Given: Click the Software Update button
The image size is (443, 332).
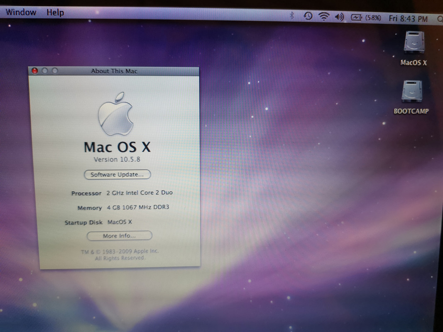Looking at the screenshot, I should click(x=117, y=174).
